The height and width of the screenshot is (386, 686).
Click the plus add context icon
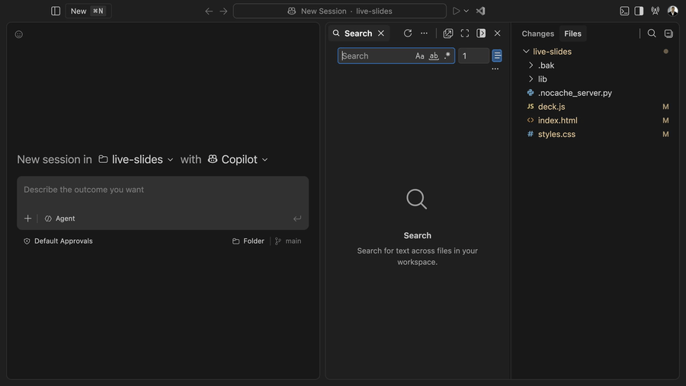tap(27, 219)
